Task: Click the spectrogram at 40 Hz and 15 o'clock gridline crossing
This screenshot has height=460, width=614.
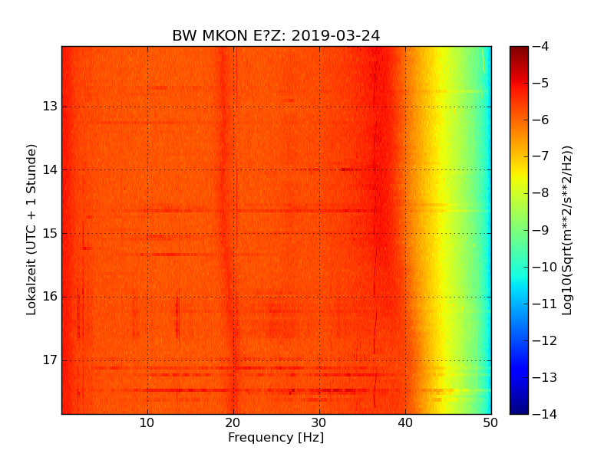Action: point(406,234)
